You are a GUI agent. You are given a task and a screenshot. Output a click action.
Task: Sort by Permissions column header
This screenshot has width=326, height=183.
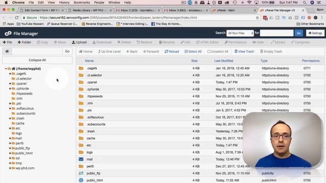pos(311,61)
